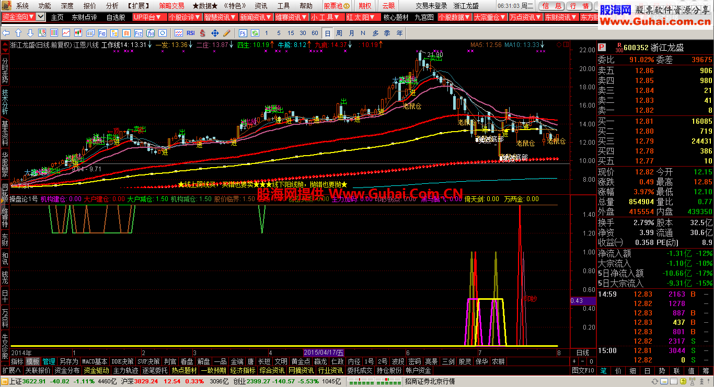Expand the 小工具 dropdown
Viewport: 714px width, 387px height.
click(x=326, y=17)
